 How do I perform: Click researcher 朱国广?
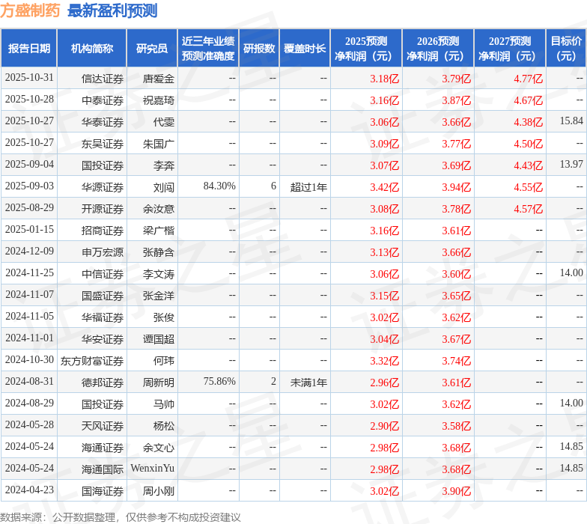159,144
